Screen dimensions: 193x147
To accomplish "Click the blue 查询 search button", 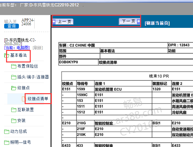I will coord(12,26).
